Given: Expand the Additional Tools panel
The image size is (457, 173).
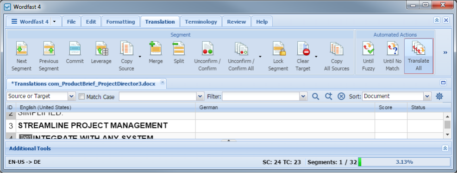Looking at the screenshot, I should (x=445, y=148).
